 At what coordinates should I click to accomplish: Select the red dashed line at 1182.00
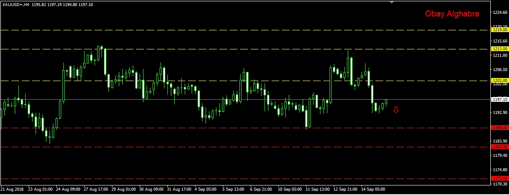click(x=245, y=147)
